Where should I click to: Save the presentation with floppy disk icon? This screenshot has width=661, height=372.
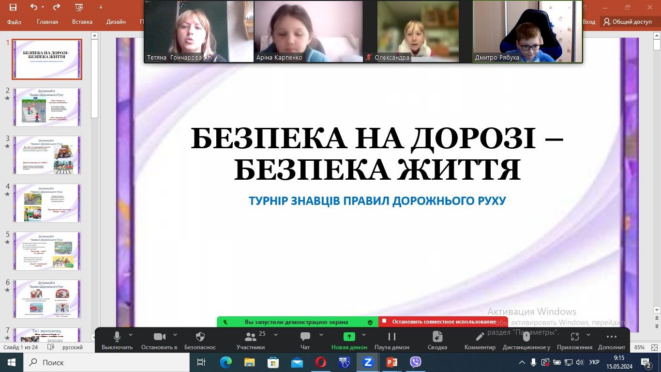(13, 7)
